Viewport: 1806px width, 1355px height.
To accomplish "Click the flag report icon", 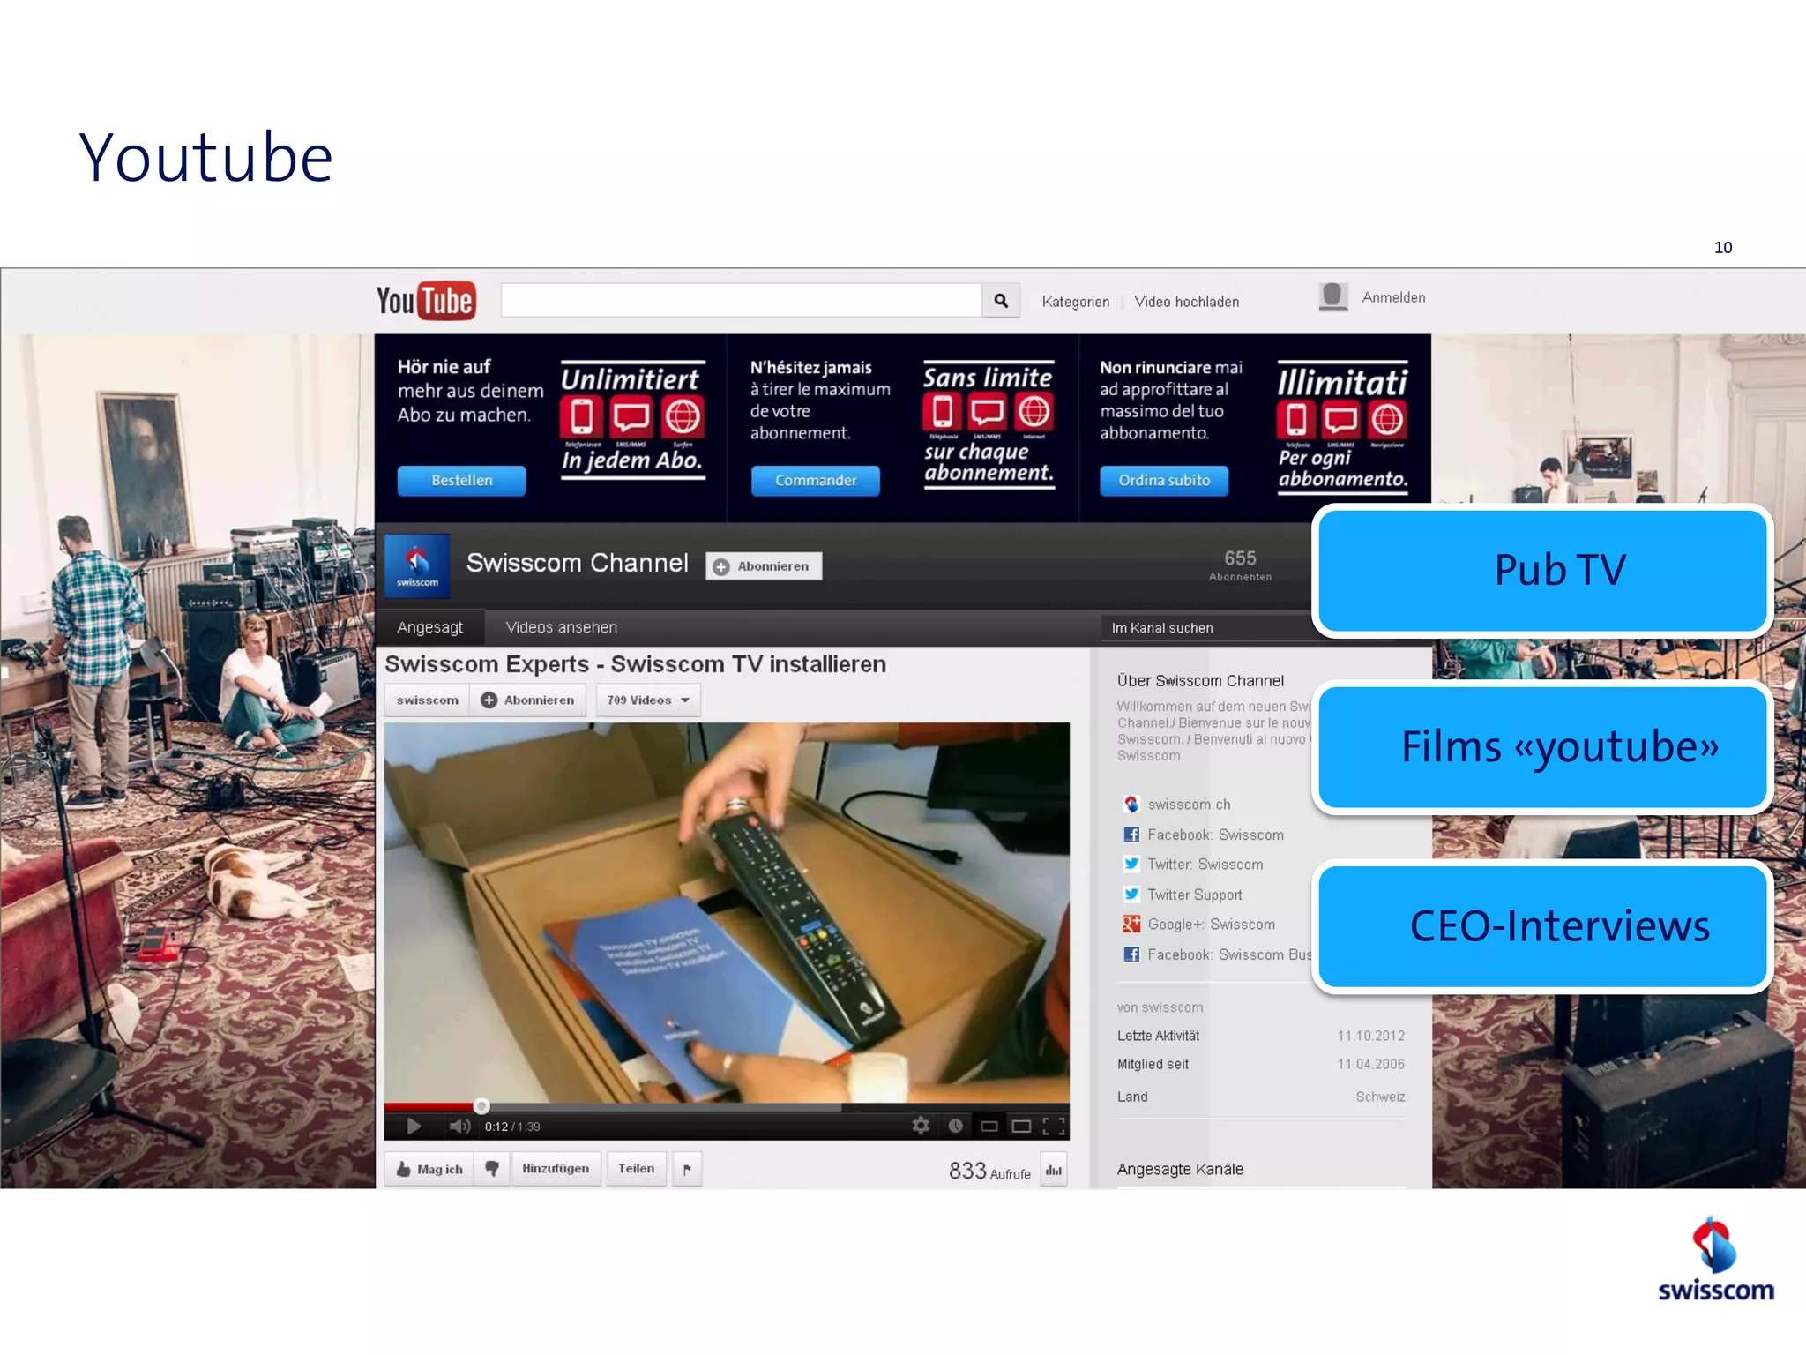I will 687,1170.
